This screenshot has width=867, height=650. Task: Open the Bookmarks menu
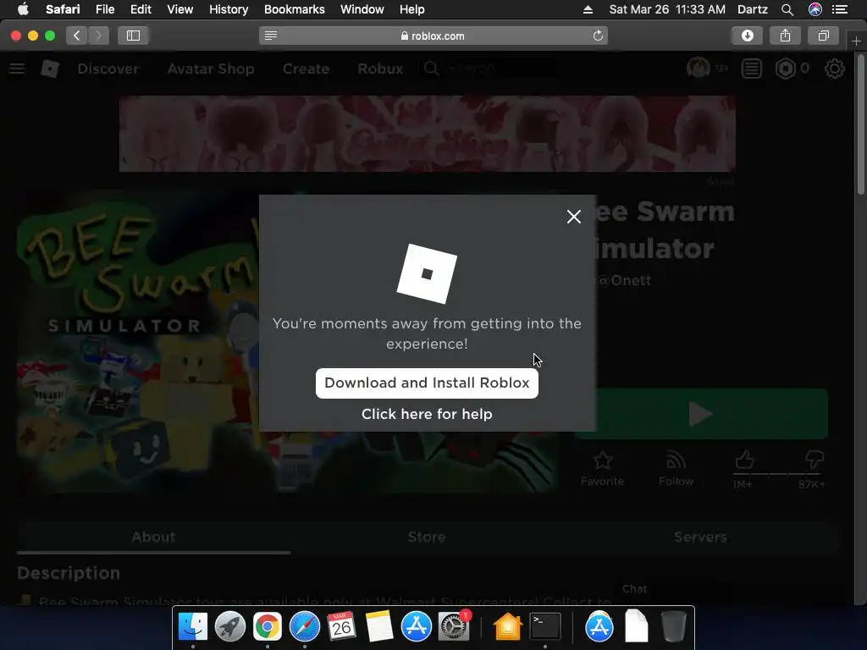[294, 9]
